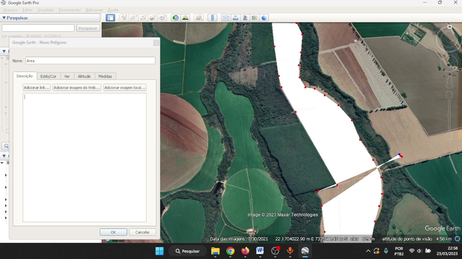Screen dimensions: 462x259
Task: Click the search input box in sidebar
Action: click(x=38, y=28)
